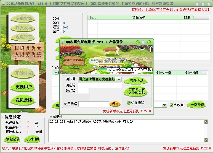Click the log entry 欢迎使用 line
This screenshot has height=153, width=213.
(x=91, y=121)
